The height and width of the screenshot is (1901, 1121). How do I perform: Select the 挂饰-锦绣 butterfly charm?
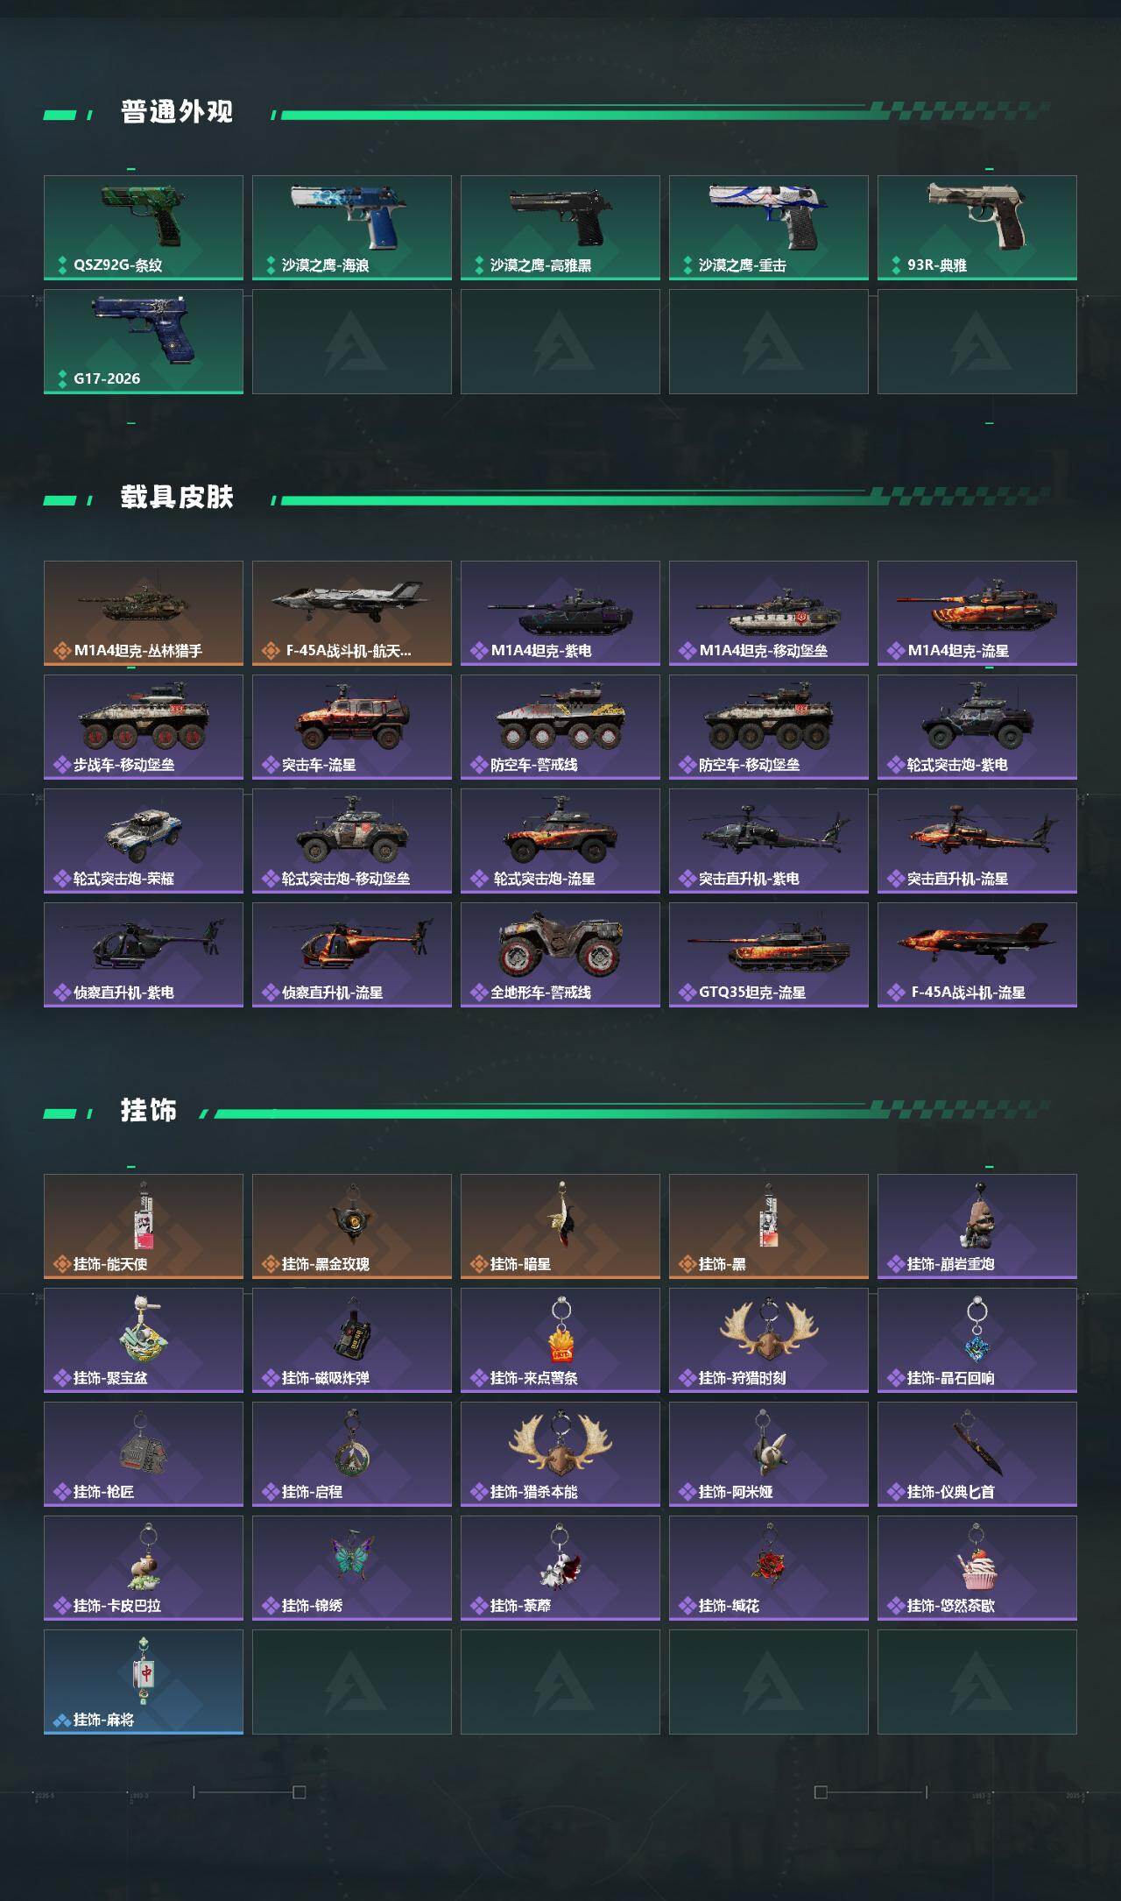(352, 1568)
